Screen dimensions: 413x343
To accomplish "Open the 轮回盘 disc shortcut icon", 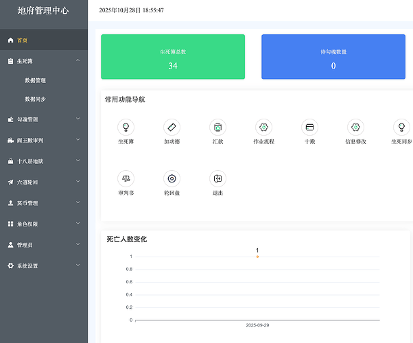I will (x=172, y=178).
